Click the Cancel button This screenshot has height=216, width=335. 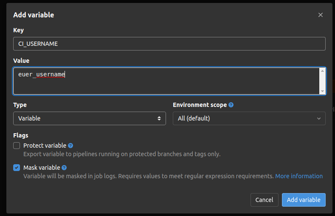tap(264, 200)
